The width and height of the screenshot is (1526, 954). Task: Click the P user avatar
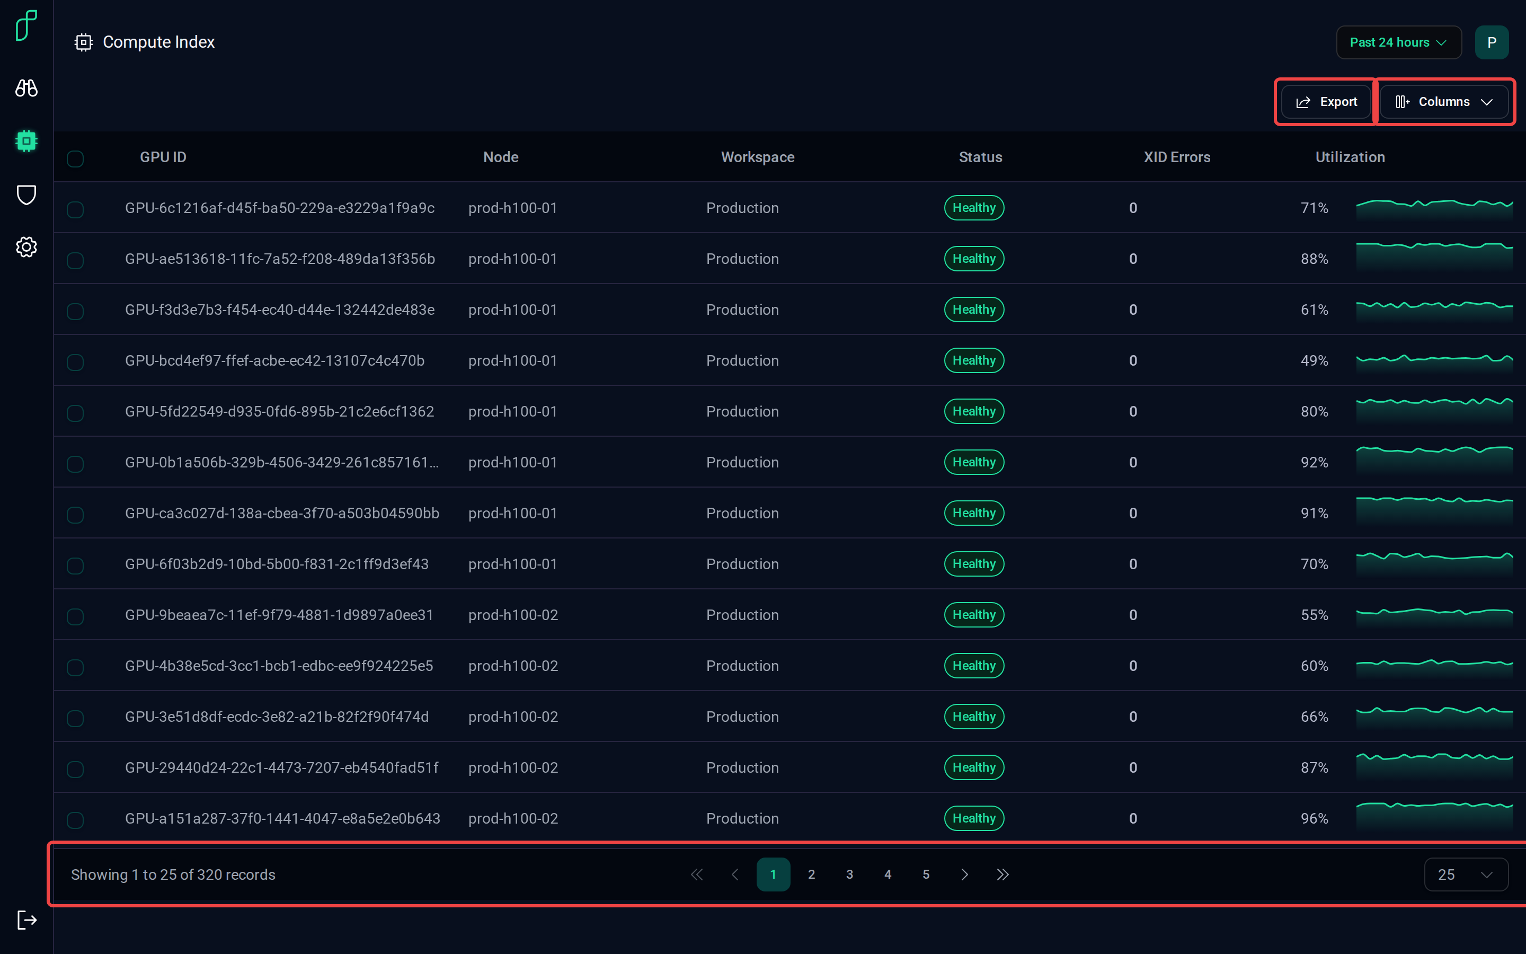1492,42
